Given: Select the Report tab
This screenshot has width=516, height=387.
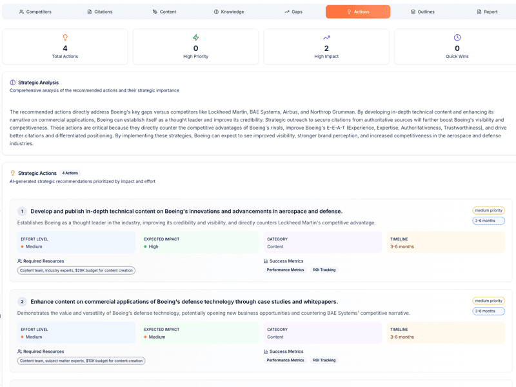Looking at the screenshot, I should click(487, 12).
